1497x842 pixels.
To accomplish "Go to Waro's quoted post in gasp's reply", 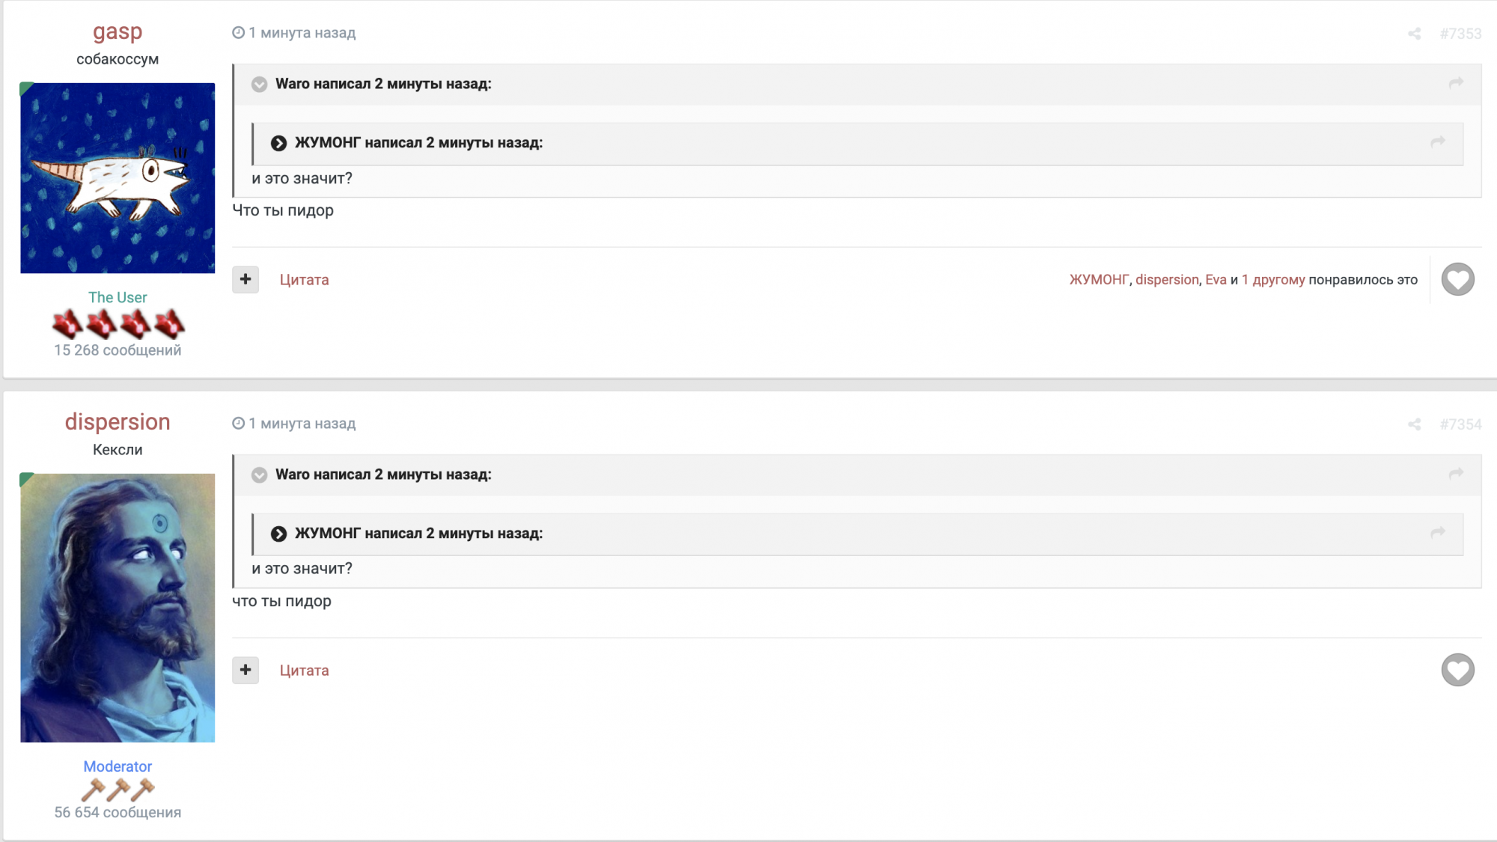I will [x=1456, y=83].
